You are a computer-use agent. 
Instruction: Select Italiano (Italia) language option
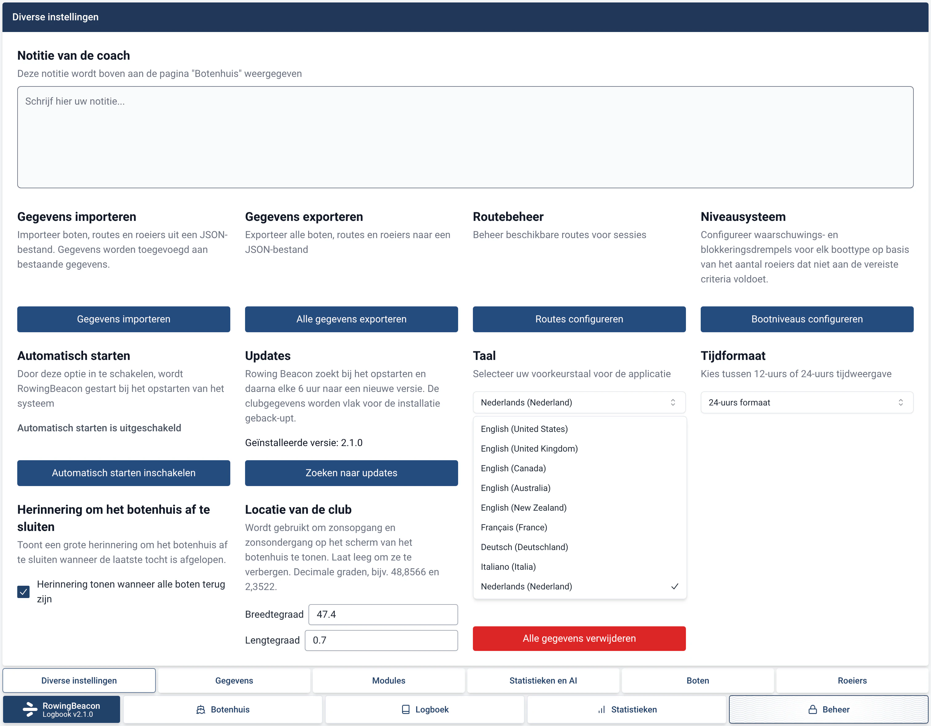point(579,566)
